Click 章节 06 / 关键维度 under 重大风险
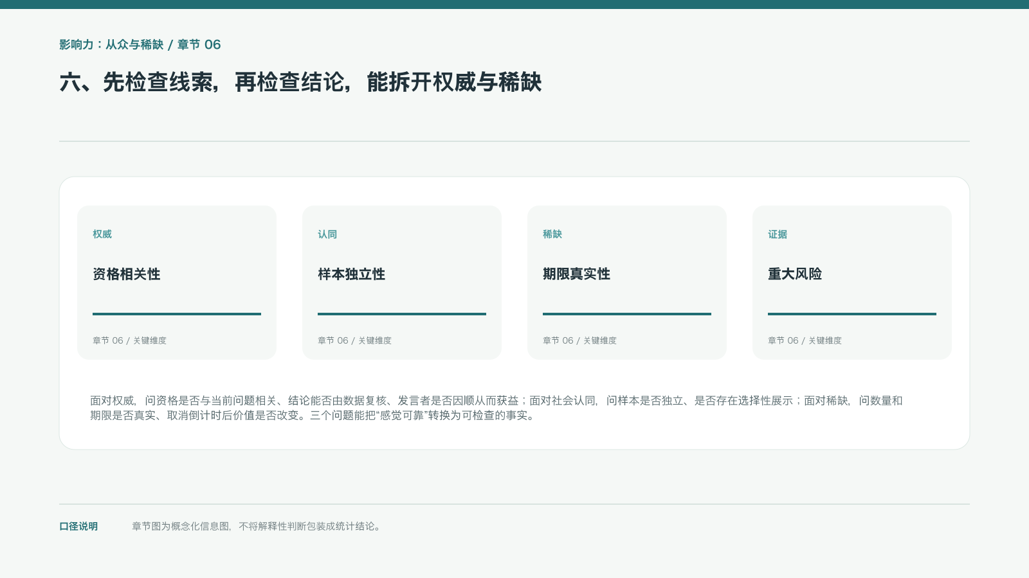 pyautogui.click(x=805, y=340)
